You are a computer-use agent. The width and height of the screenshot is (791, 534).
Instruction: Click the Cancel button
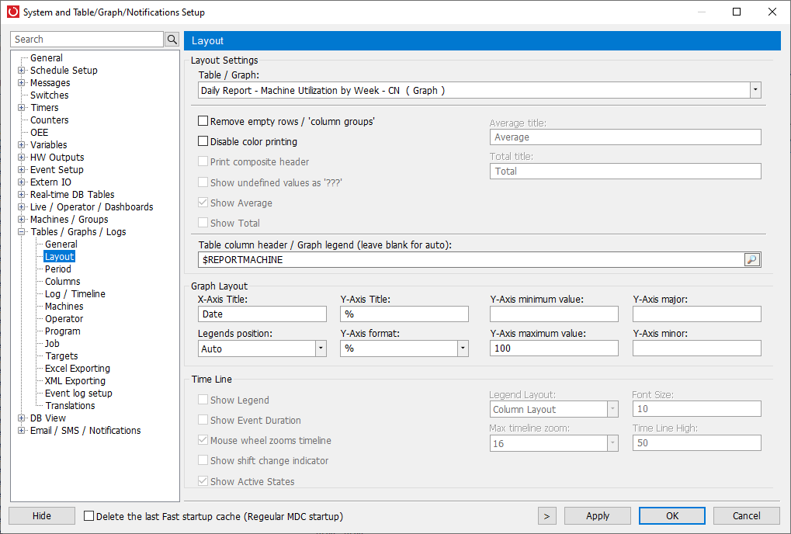click(746, 516)
